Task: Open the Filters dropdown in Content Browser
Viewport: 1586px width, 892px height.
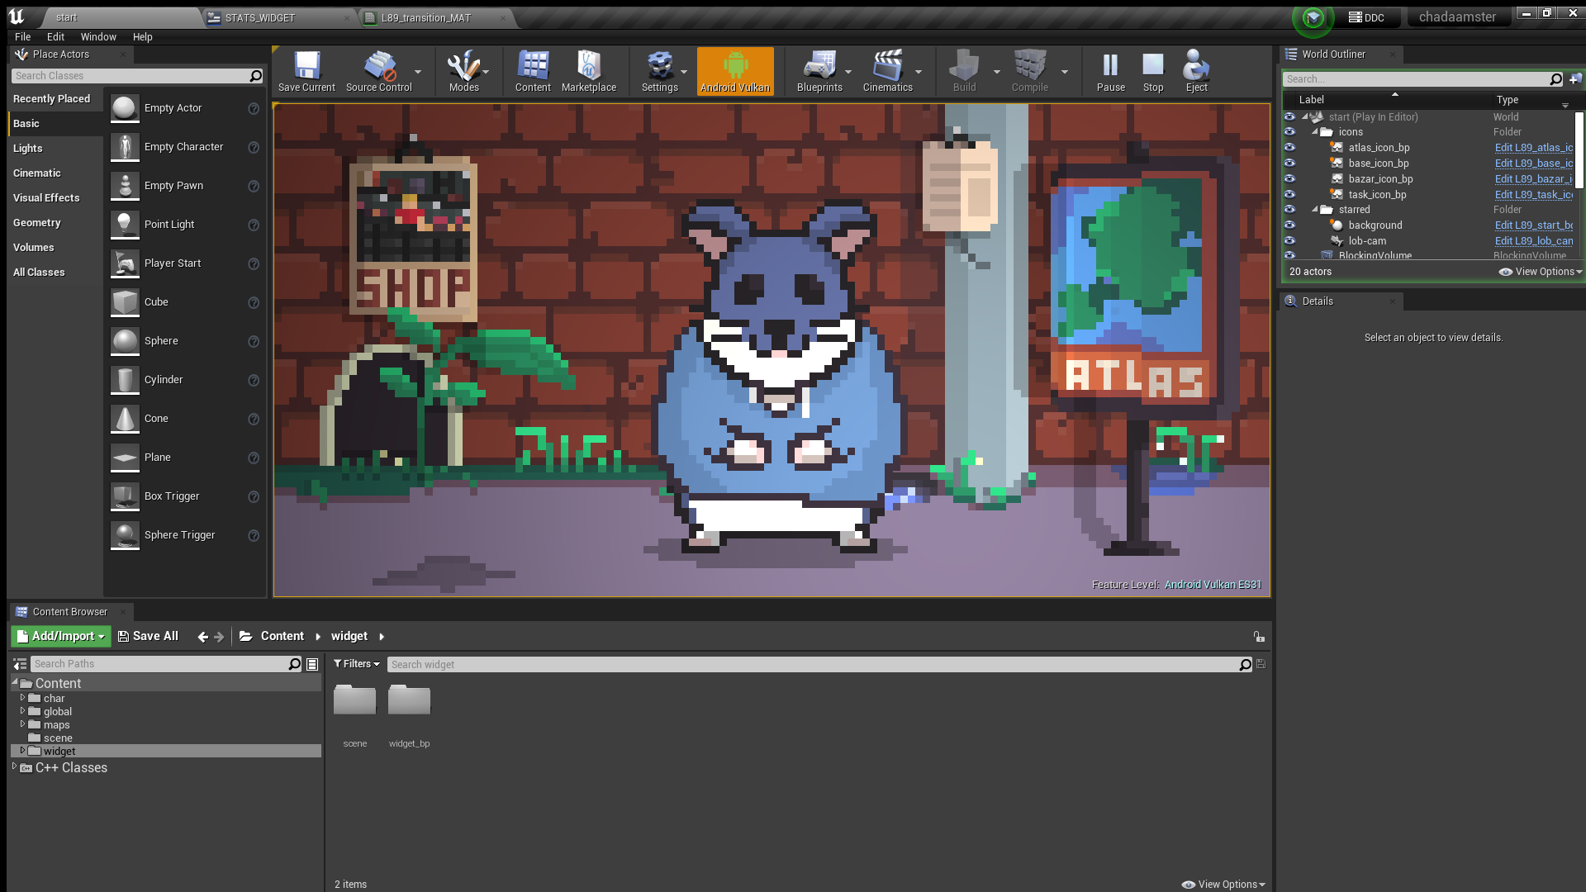Action: pos(356,664)
